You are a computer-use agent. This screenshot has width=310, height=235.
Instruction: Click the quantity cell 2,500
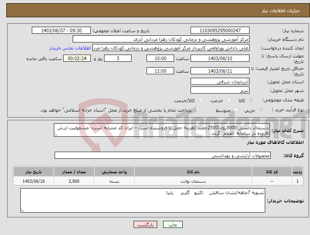click(74, 181)
